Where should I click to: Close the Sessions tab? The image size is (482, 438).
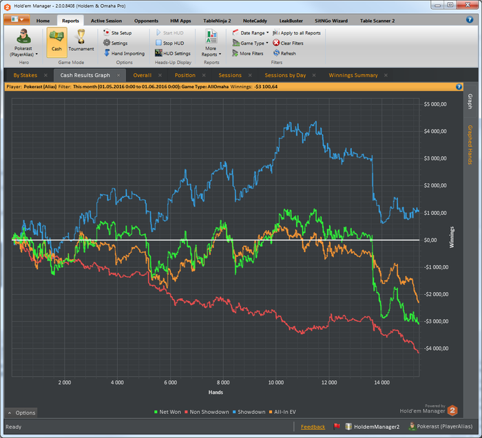pyautogui.click(x=250, y=75)
